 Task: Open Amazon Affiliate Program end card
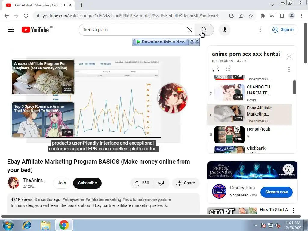tap(43, 77)
